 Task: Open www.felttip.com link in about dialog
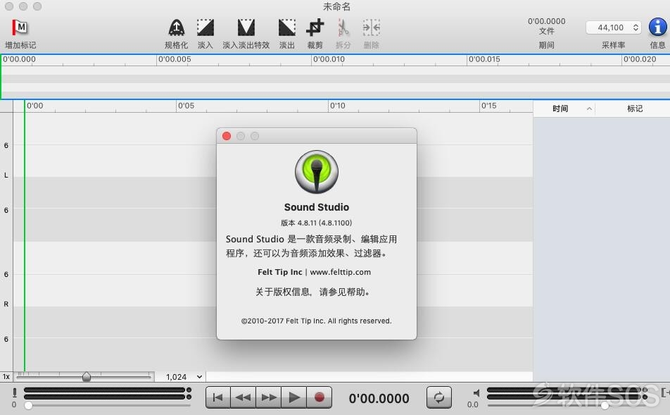point(341,272)
